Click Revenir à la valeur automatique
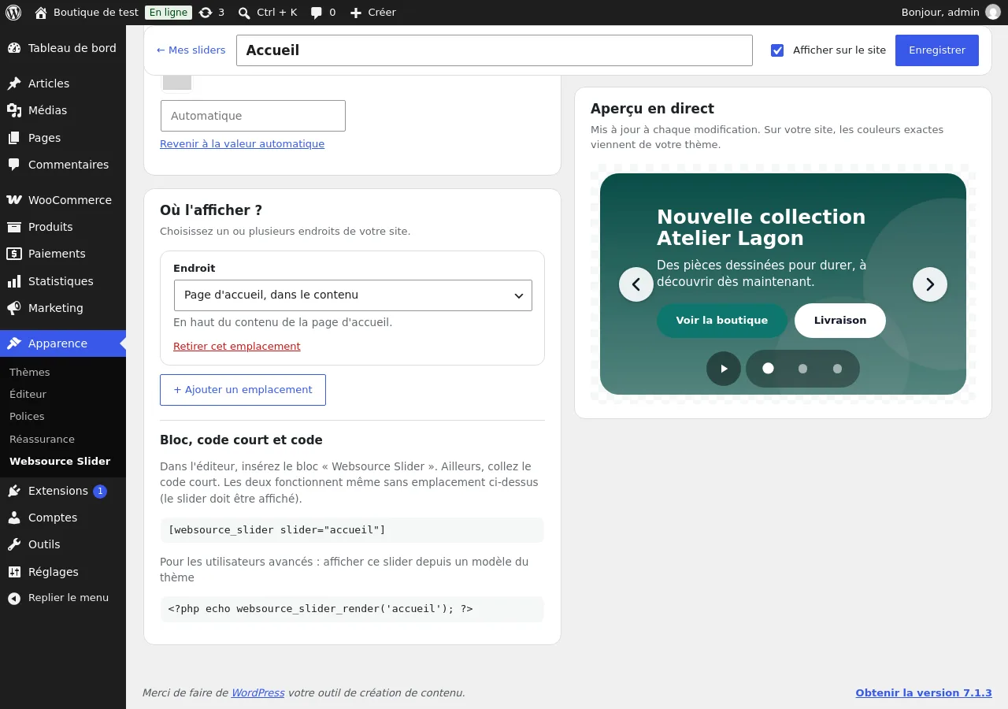The image size is (1008, 709). click(242, 144)
